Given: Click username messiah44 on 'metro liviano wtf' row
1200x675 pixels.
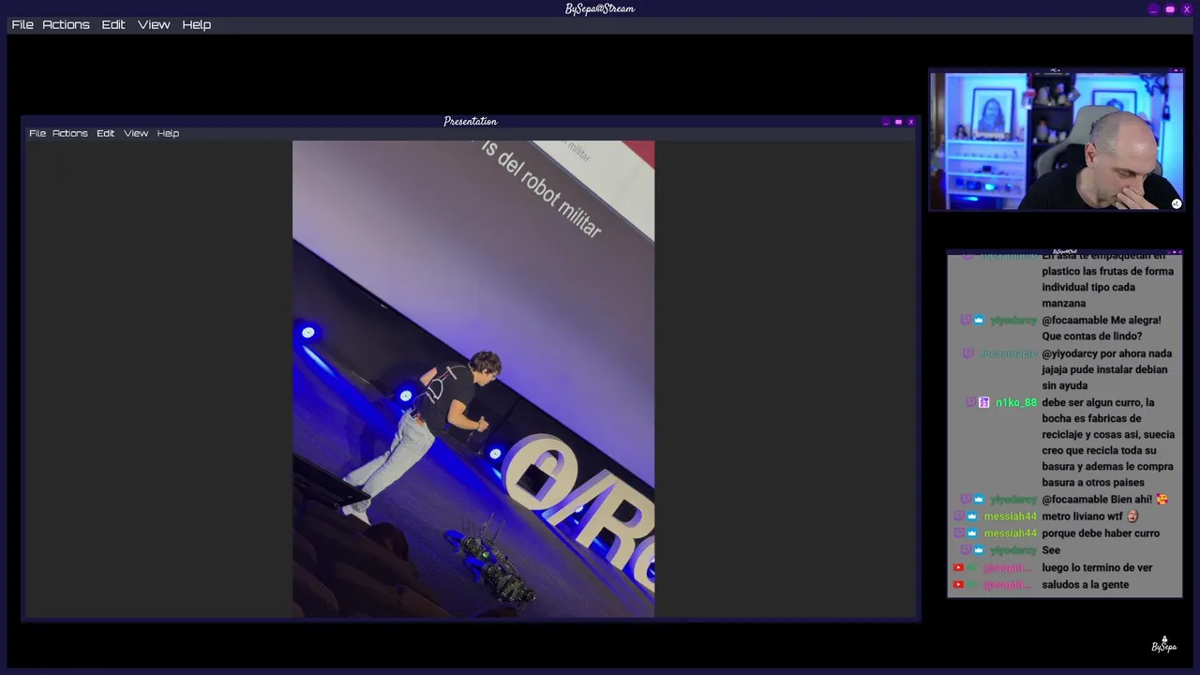Looking at the screenshot, I should (1011, 517).
